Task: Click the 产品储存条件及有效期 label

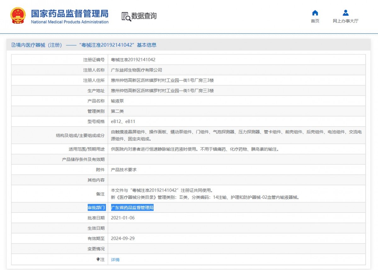Action: click(83, 160)
